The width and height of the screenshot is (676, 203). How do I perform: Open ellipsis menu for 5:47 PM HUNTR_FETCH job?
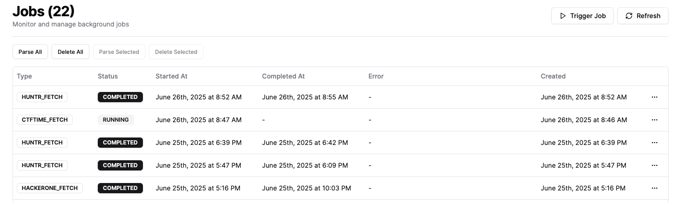pyautogui.click(x=655, y=165)
